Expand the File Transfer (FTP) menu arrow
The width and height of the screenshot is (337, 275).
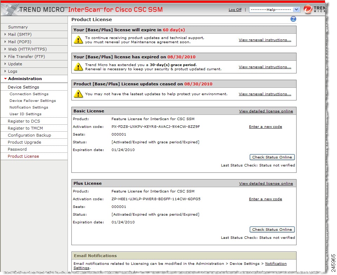(5, 57)
